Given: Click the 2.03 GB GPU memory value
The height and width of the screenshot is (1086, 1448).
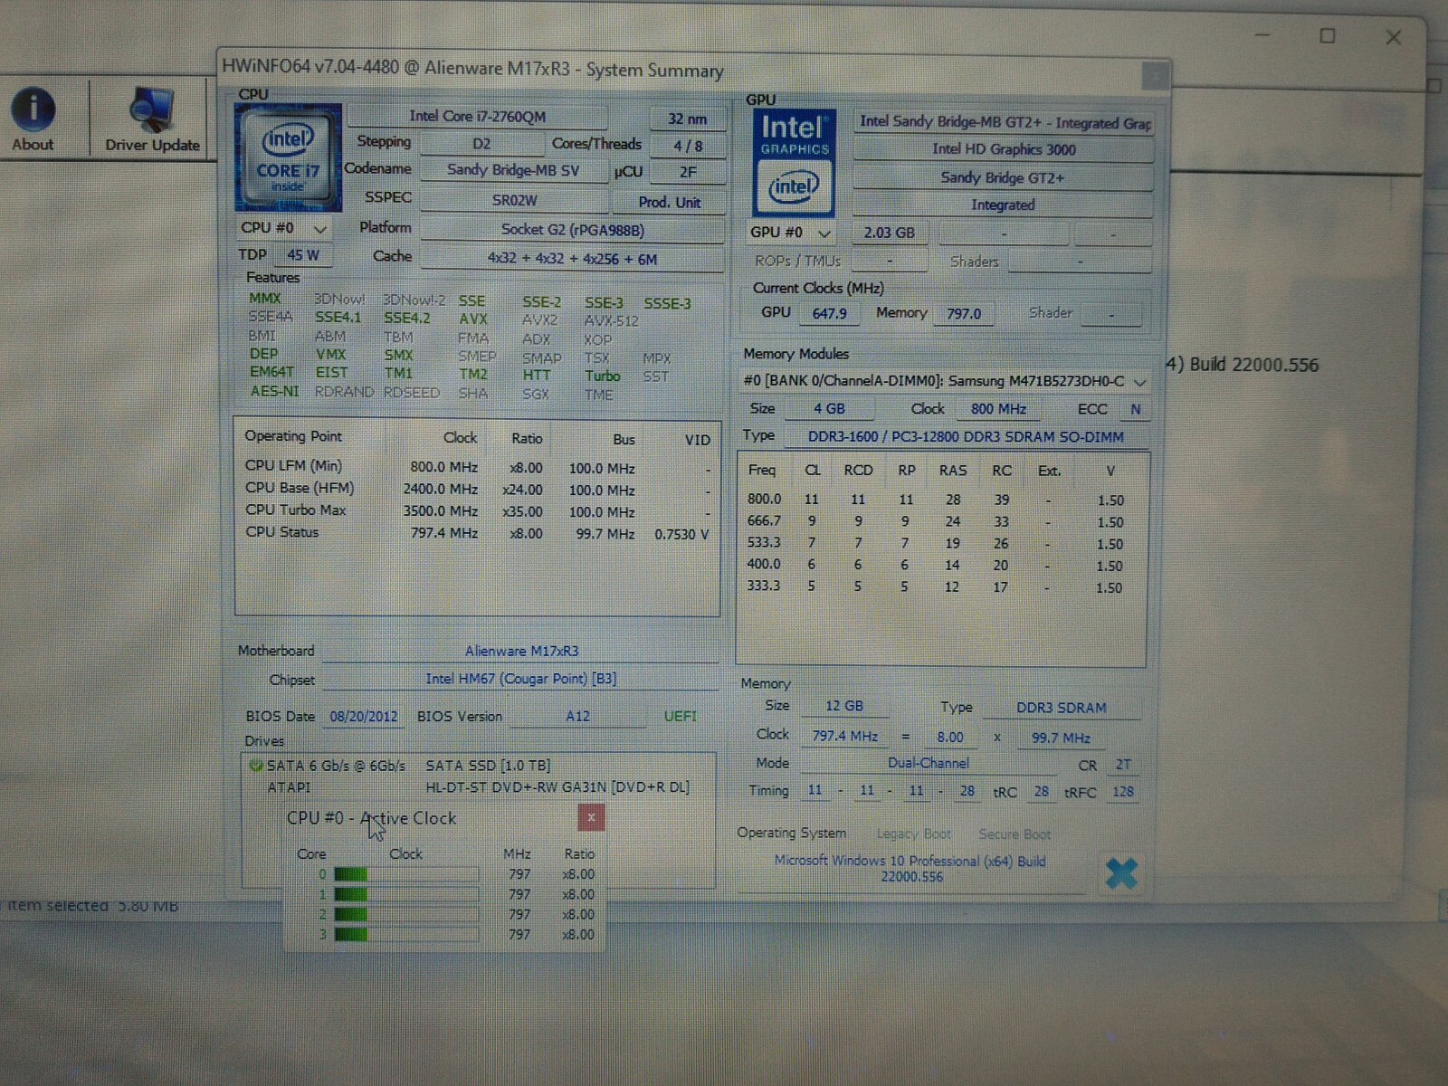Looking at the screenshot, I should [889, 233].
